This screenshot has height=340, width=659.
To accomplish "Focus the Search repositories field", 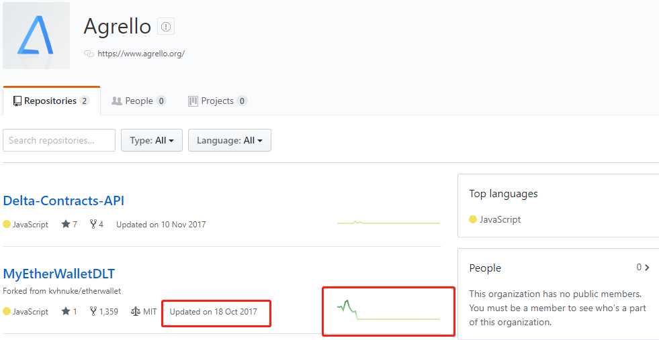I will [x=59, y=140].
